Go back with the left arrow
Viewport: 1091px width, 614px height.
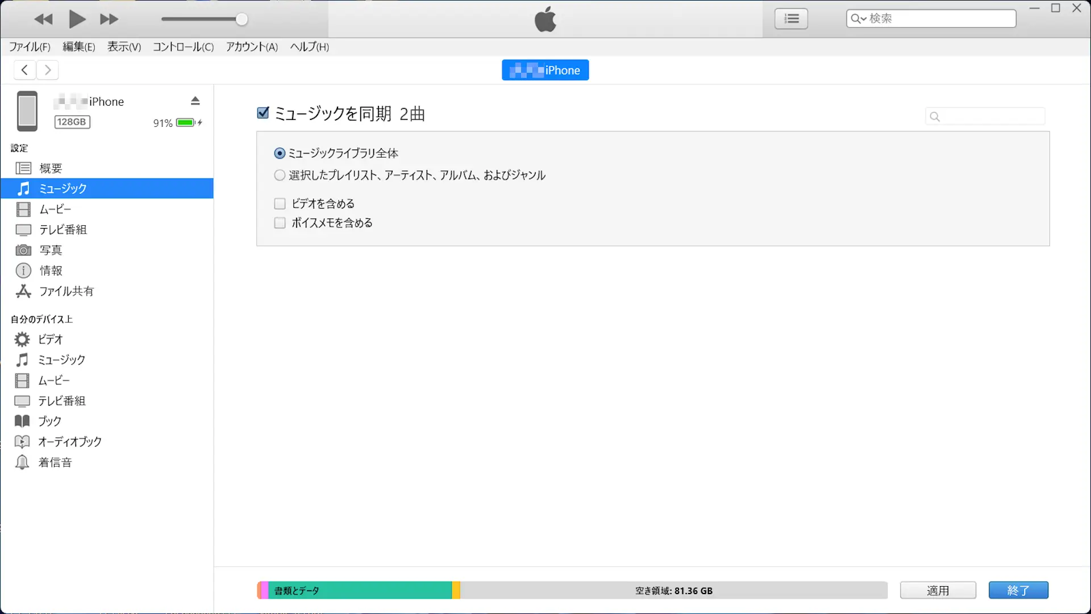[24, 70]
